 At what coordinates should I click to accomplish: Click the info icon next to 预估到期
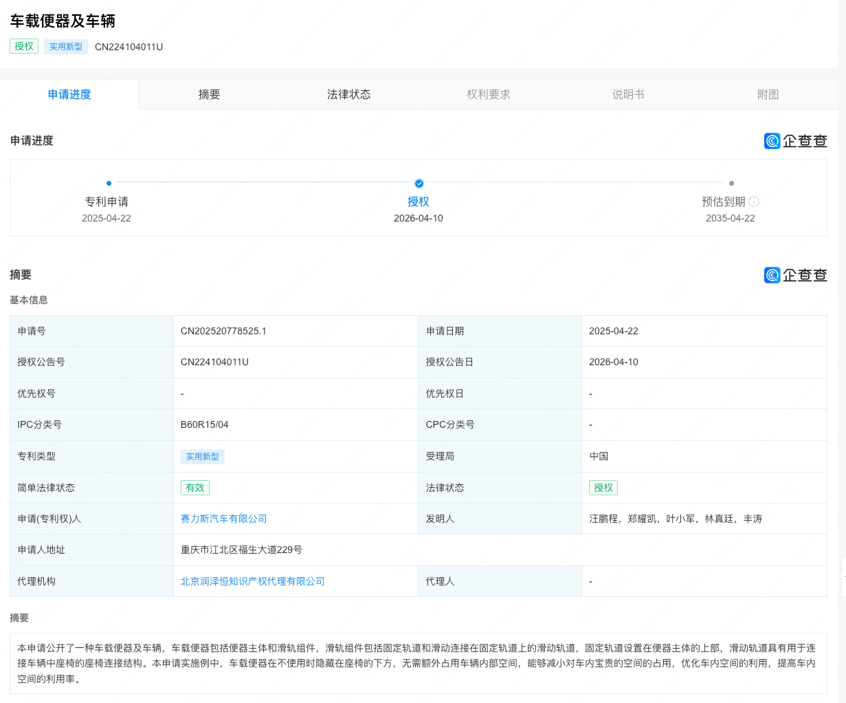755,202
